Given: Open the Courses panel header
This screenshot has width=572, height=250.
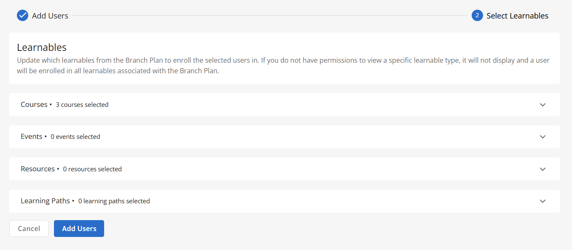Looking at the screenshot, I should click(285, 104).
